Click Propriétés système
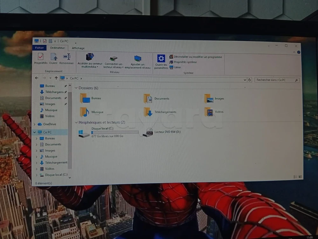This screenshot has height=239, width=318. (183, 62)
